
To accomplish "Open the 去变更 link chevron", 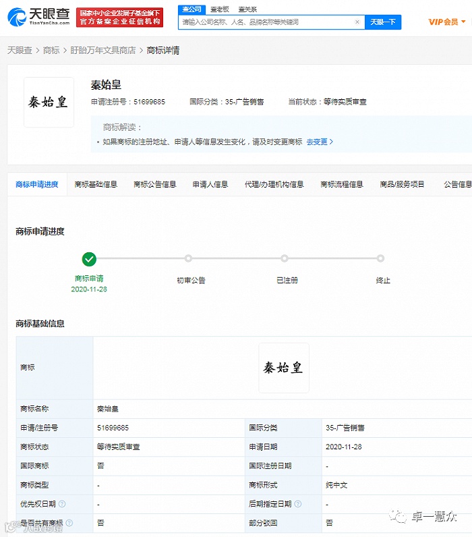I will coord(331,142).
